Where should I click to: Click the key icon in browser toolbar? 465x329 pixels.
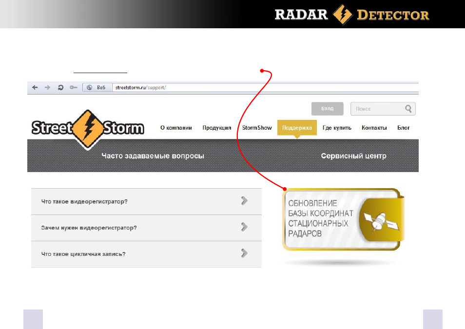[74, 88]
